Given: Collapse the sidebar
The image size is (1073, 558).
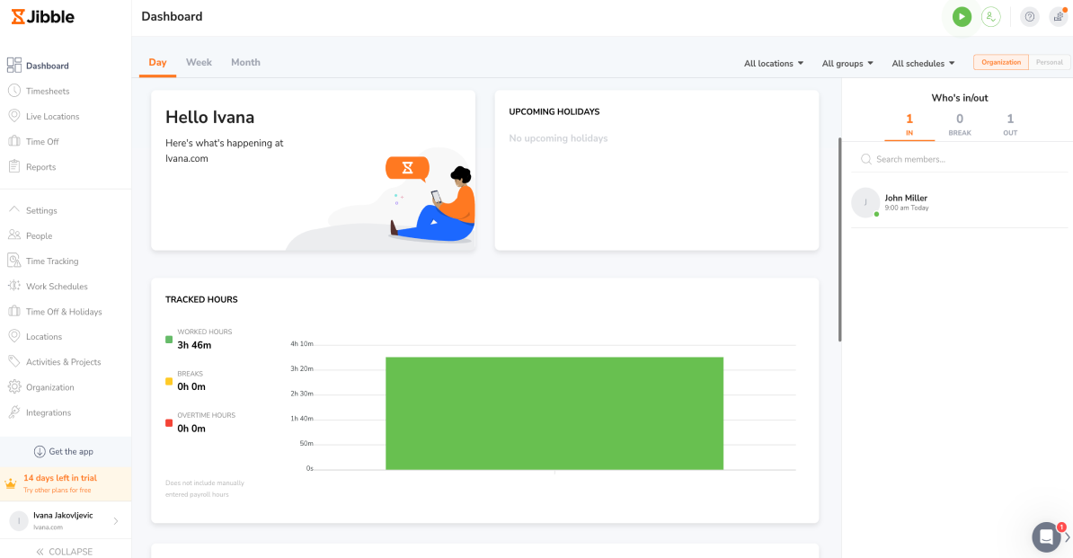Looking at the screenshot, I should pos(66,551).
